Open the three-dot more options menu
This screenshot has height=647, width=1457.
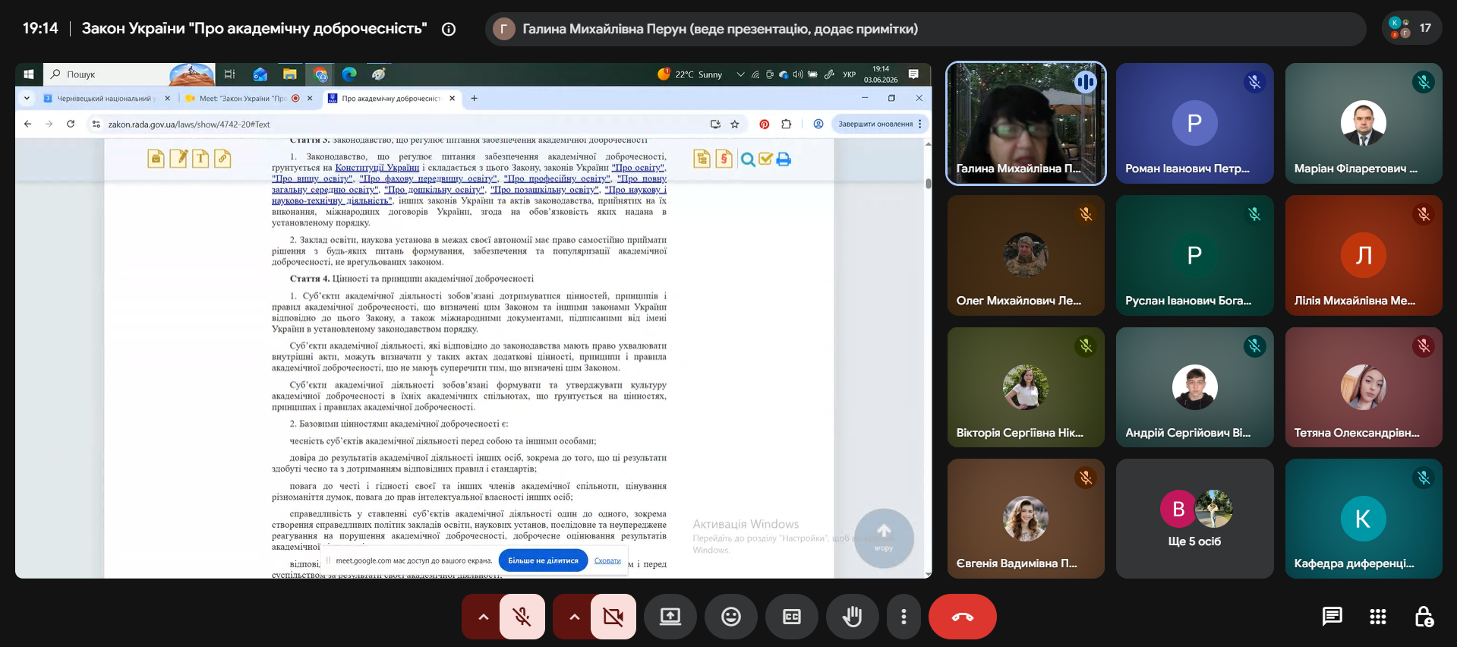tap(904, 617)
